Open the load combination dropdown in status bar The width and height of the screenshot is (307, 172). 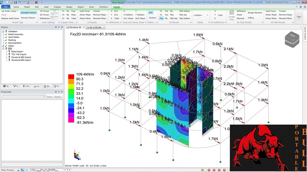(65, 170)
